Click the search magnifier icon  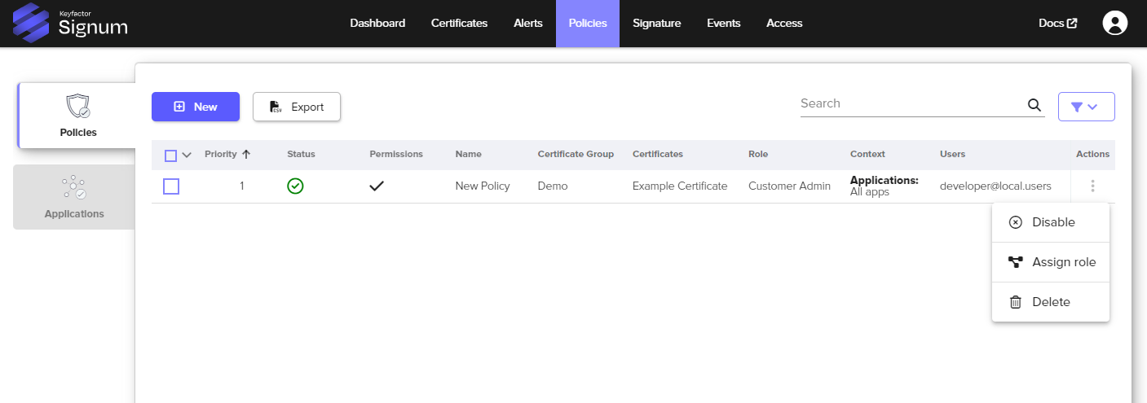coord(1034,105)
